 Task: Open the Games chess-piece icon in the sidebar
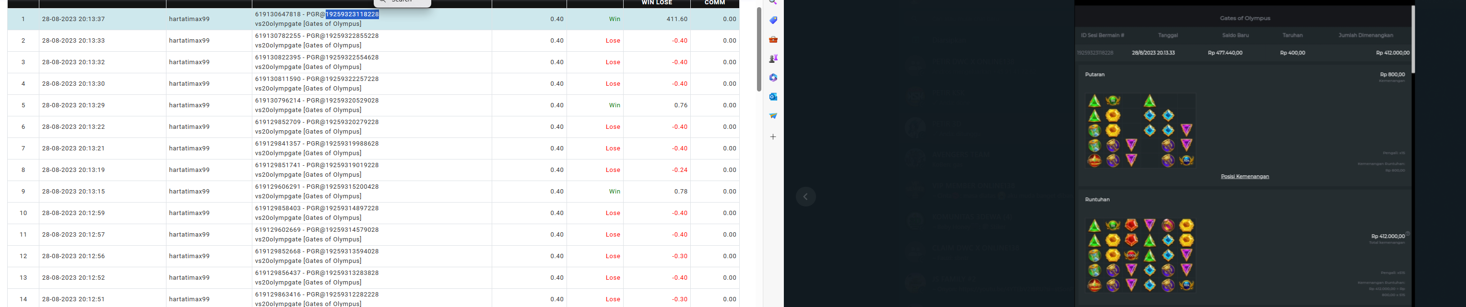(773, 58)
